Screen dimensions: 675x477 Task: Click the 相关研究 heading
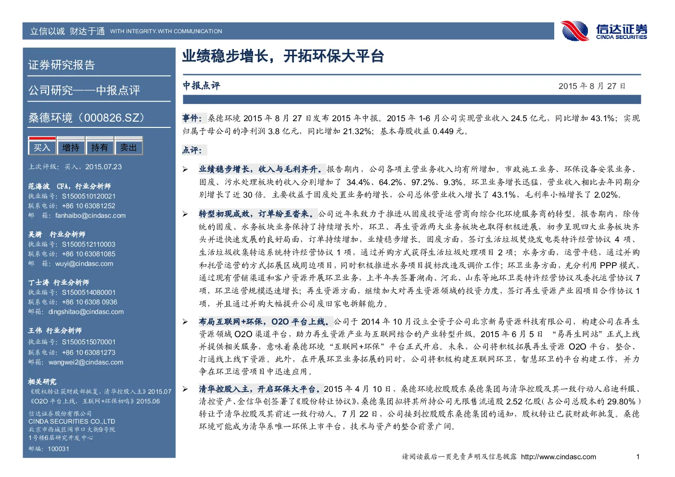(x=42, y=381)
